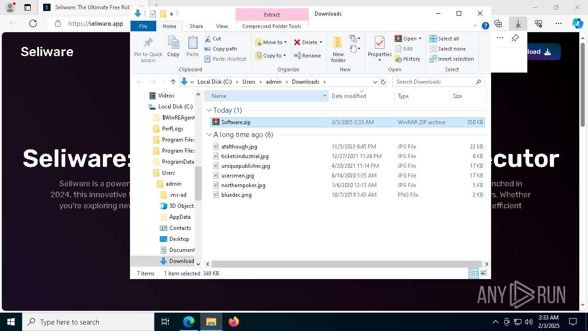Click the Copy ribbon icon

pos(173,47)
